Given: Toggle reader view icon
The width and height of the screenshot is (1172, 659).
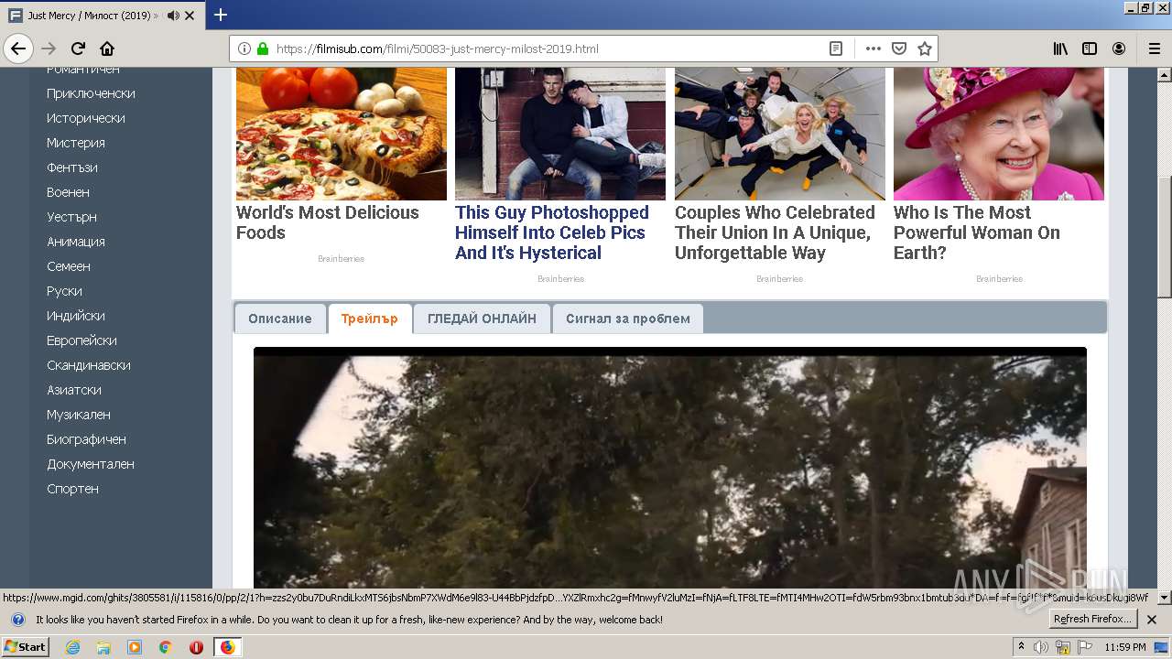Looking at the screenshot, I should pyautogui.click(x=836, y=49).
